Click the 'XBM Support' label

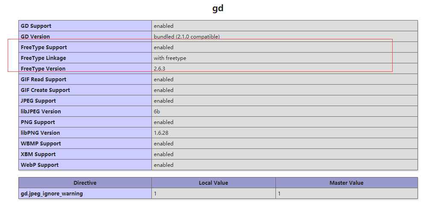[x=38, y=154]
